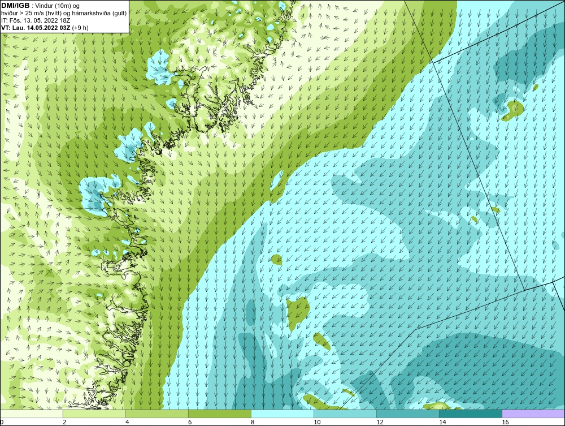Click the 8–10 m/s legend color swatch
The width and height of the screenshot is (565, 426).
(x=282, y=414)
